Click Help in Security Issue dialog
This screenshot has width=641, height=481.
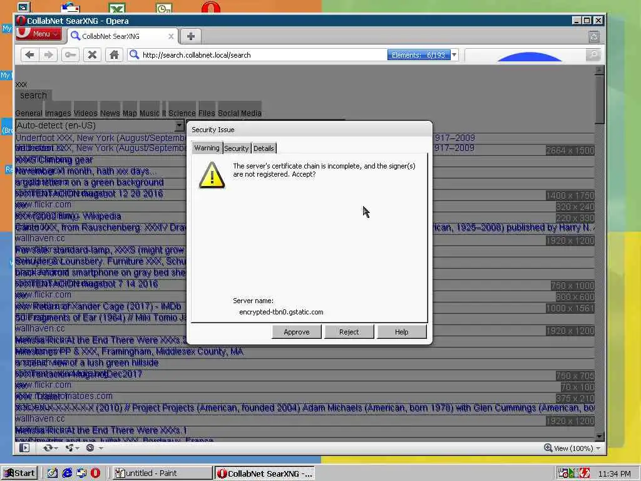coord(401,332)
